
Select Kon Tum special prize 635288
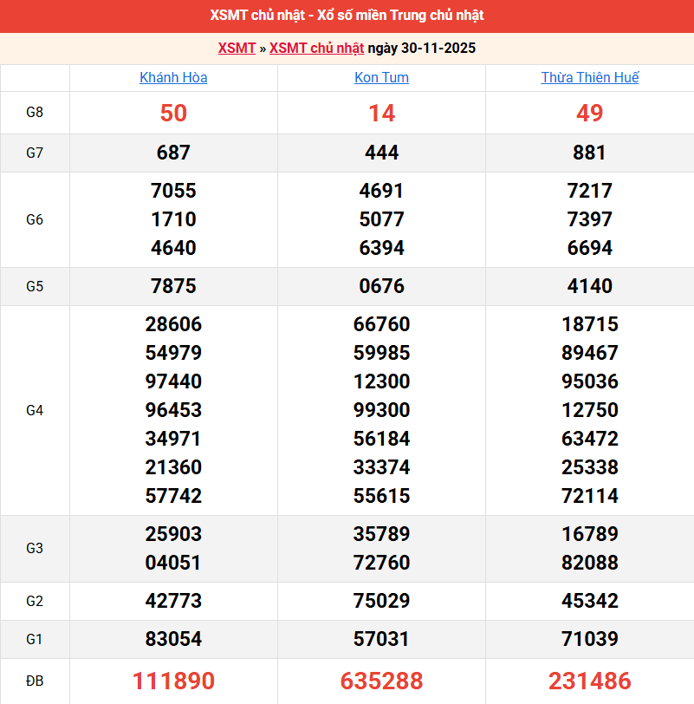point(381,681)
